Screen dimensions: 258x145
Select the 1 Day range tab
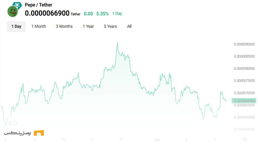[x=16, y=26]
